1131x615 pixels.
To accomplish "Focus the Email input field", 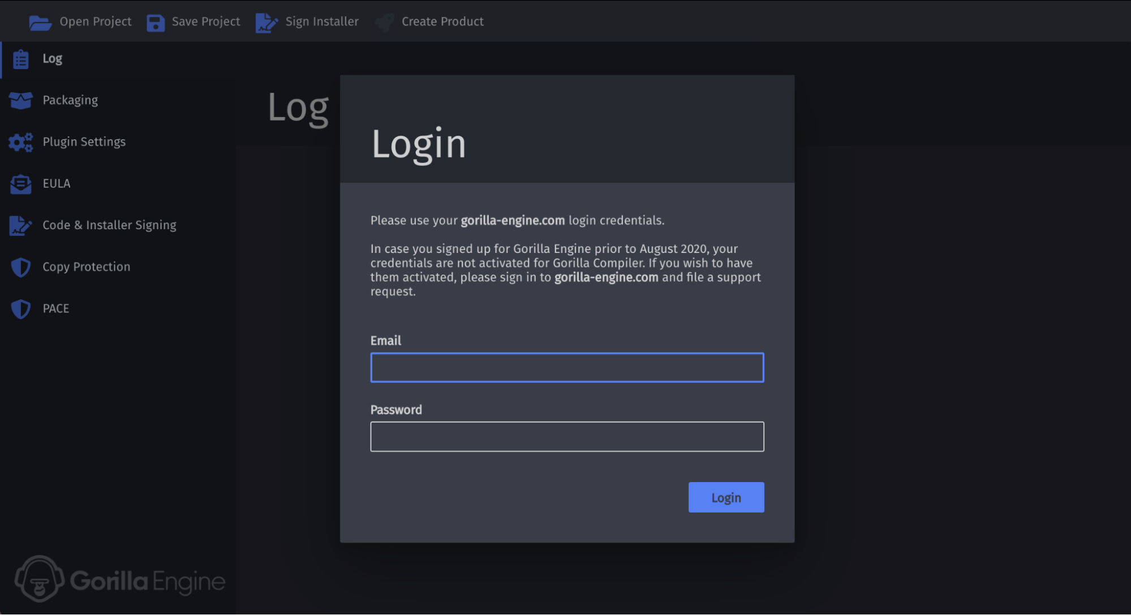I will coord(567,368).
